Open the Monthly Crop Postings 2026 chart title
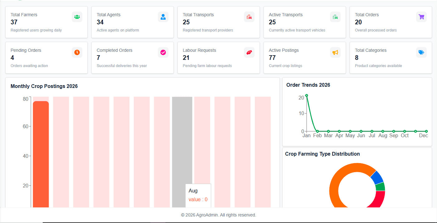Screen dimensions: 437x223 (x=44, y=86)
